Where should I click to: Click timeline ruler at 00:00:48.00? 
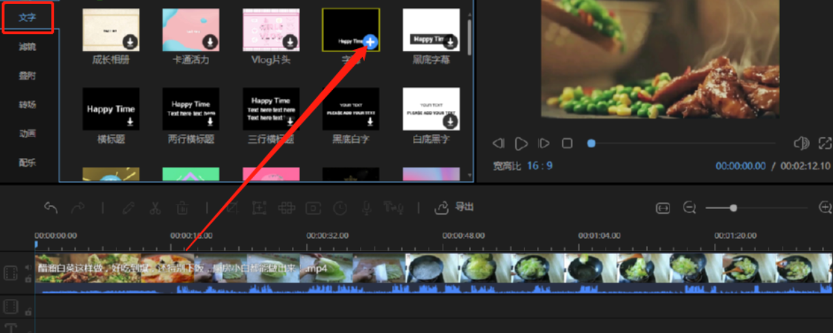pos(463,236)
